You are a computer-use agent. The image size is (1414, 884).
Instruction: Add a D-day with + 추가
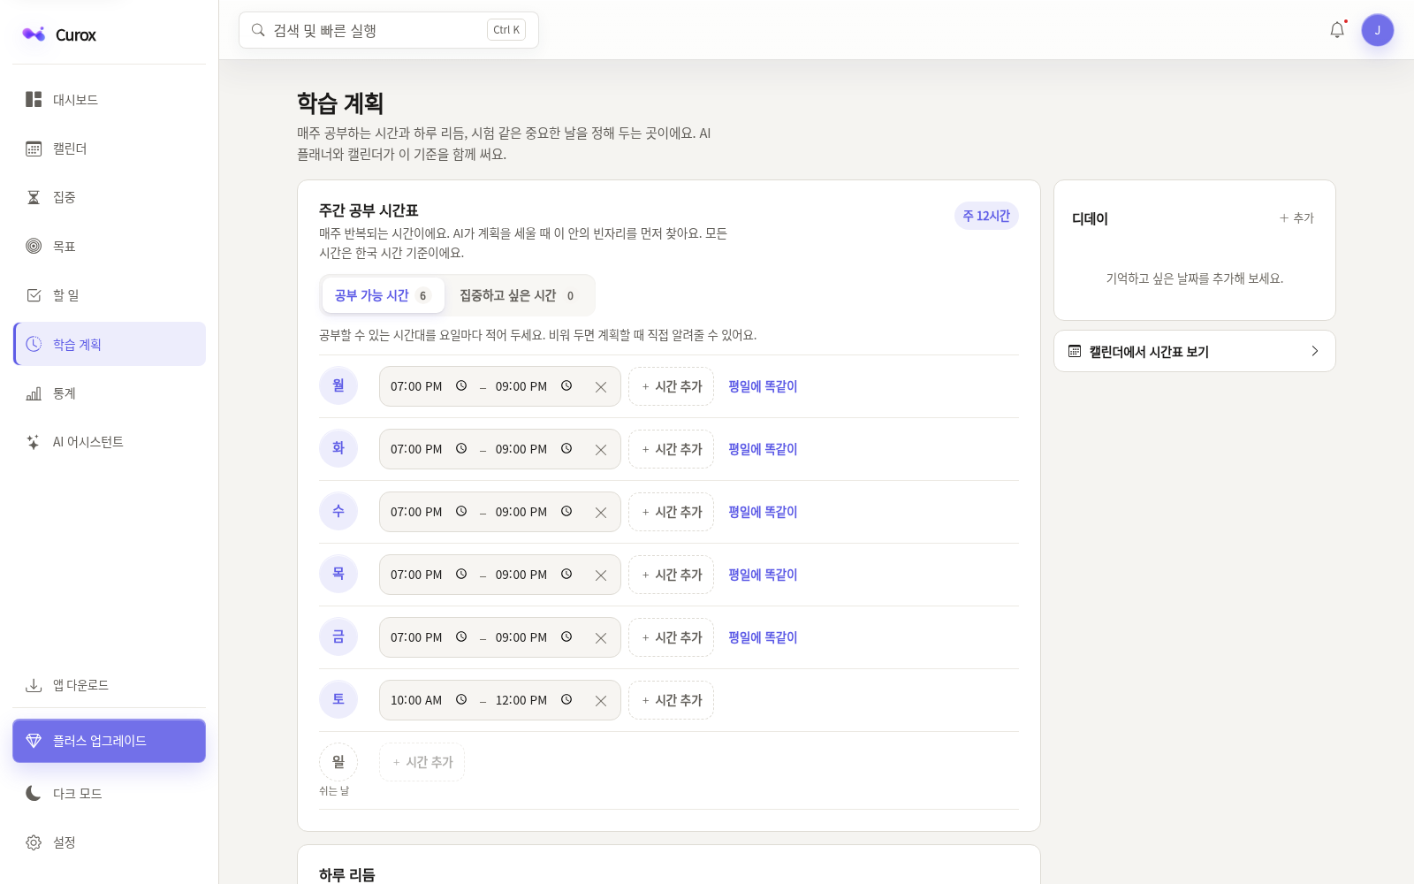click(x=1297, y=217)
